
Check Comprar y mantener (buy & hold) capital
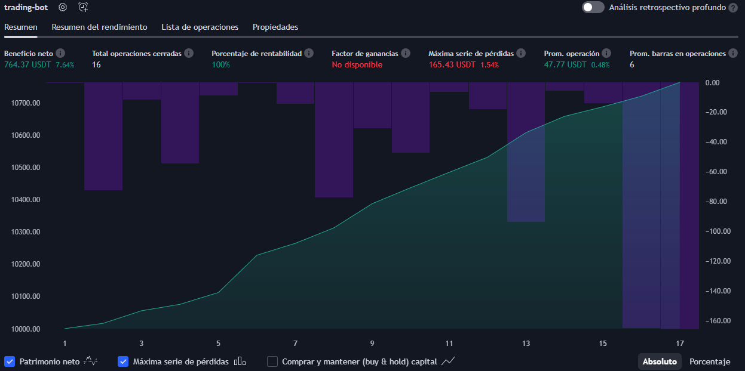[272, 361]
